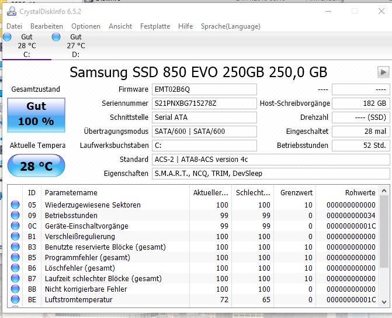This screenshot has width=392, height=318.
Task: Click status orb for Löschfehler row
Action: [x=15, y=268]
